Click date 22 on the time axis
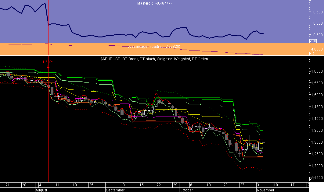Screen dimensions: 324x192 pos(158,185)
